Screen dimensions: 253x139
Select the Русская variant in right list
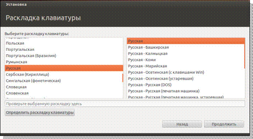coord(186,41)
